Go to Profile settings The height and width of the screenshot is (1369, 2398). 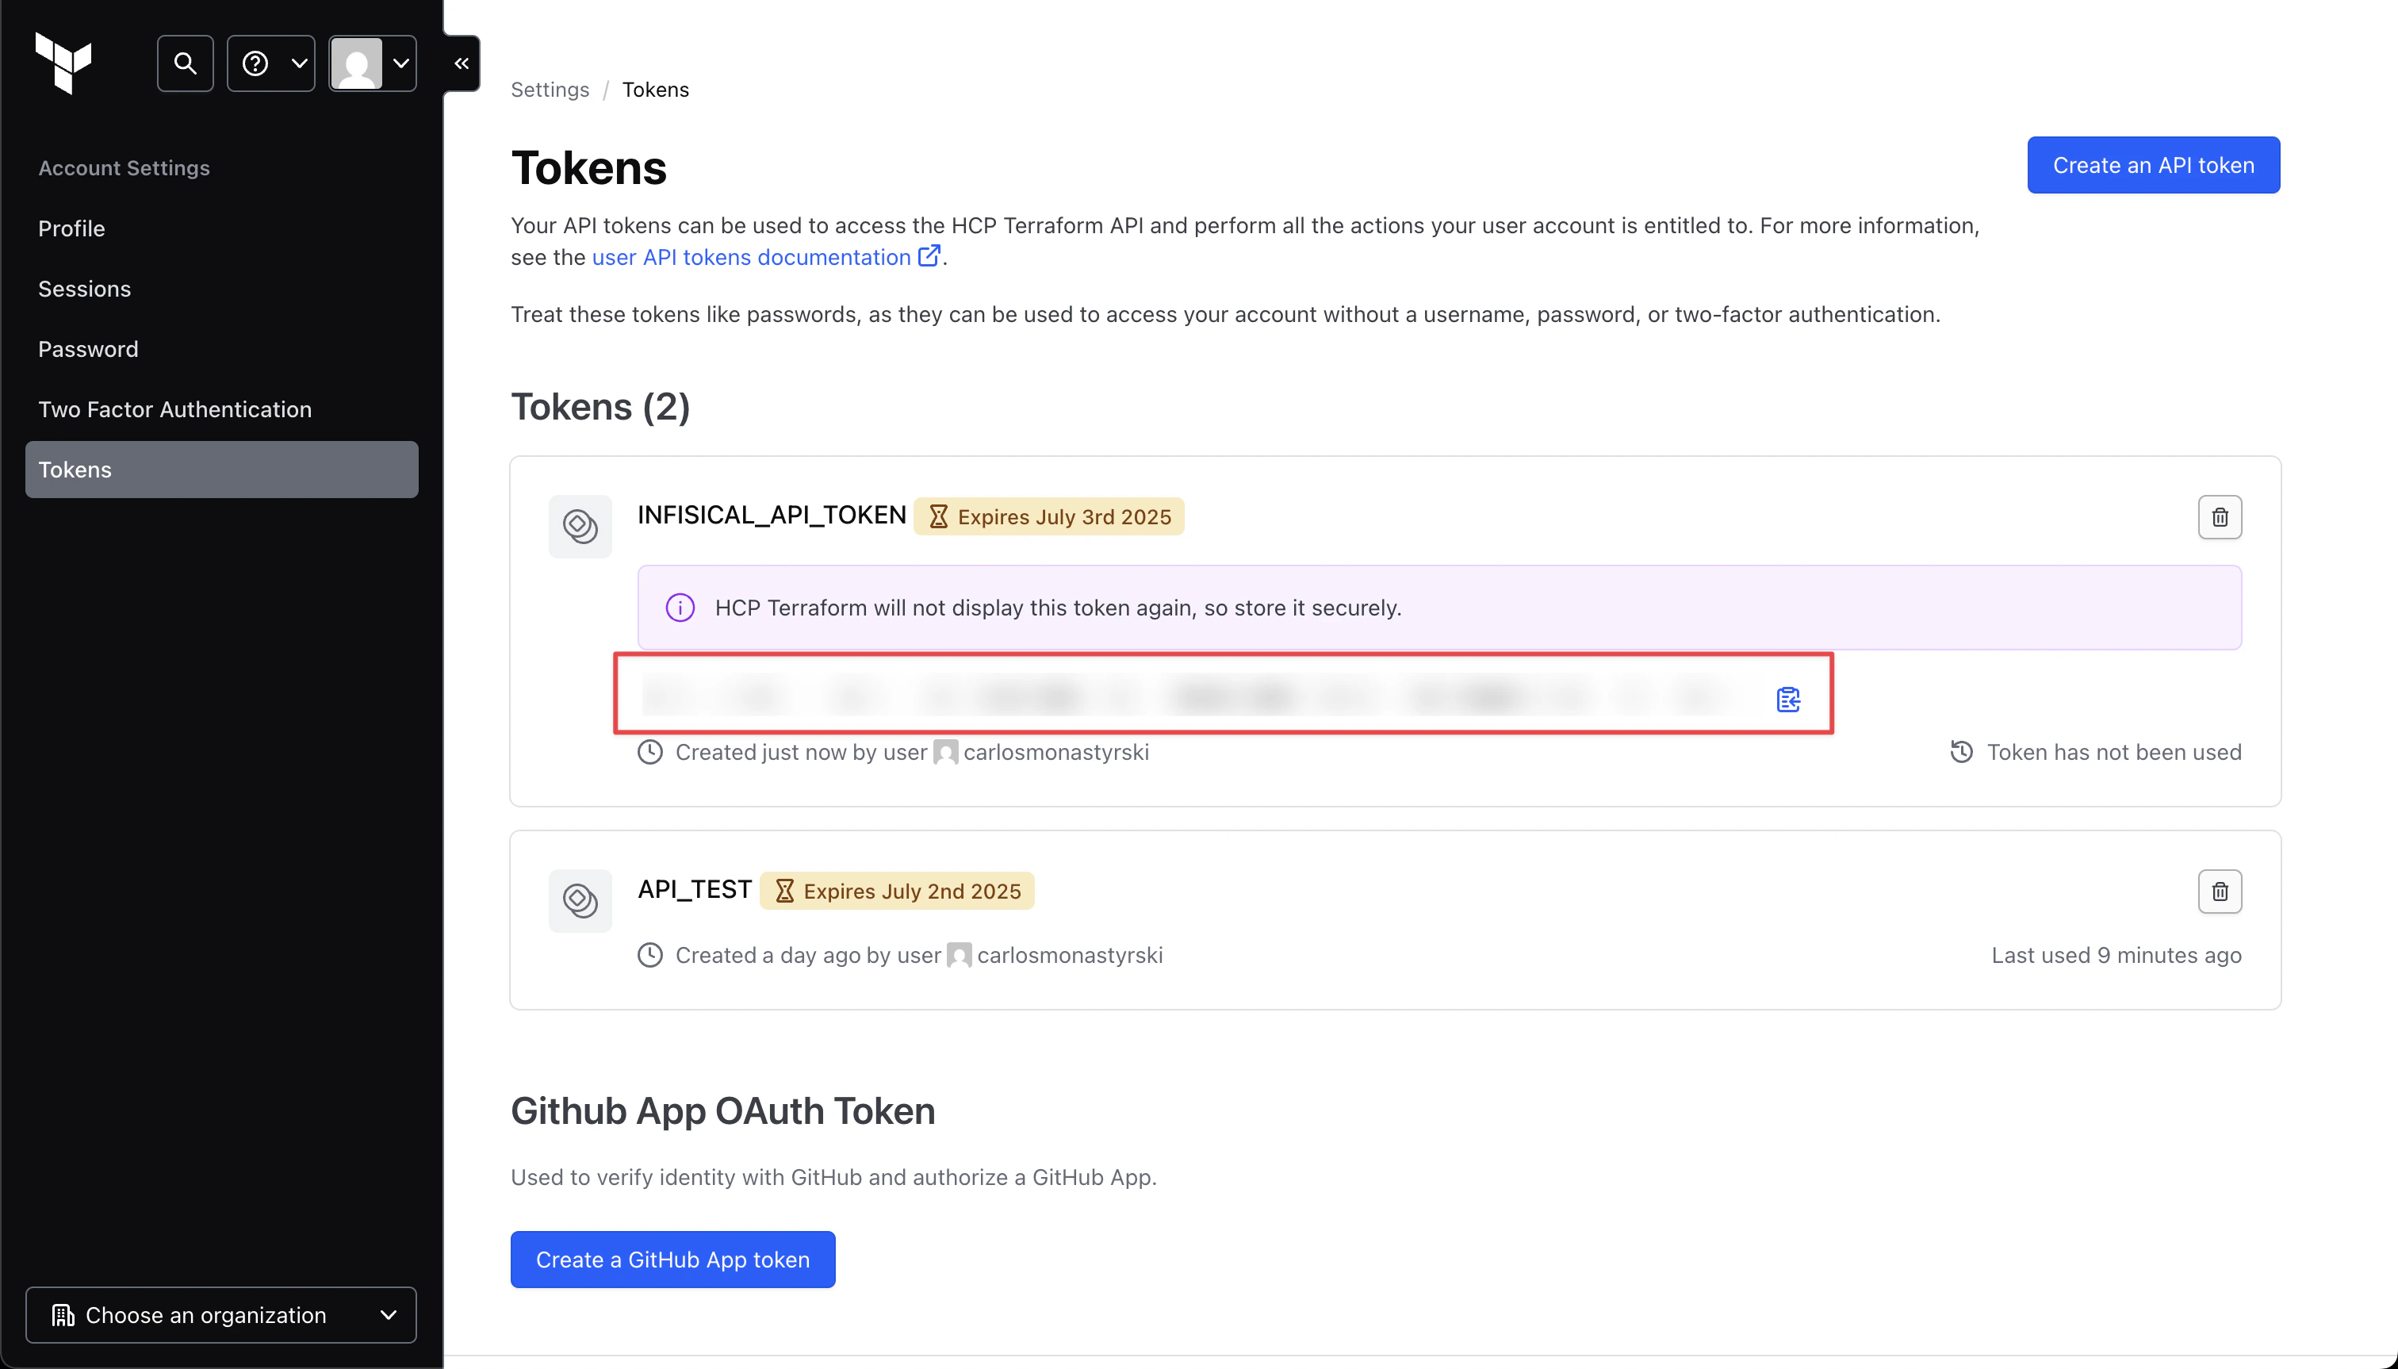(x=71, y=228)
